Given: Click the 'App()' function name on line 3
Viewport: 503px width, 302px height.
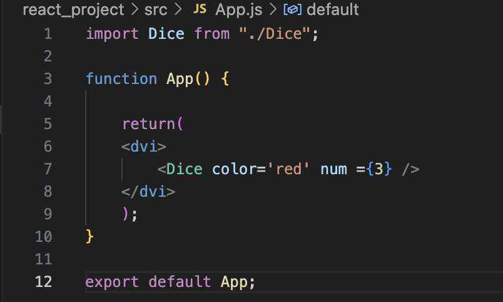Looking at the screenshot, I should (x=188, y=80).
